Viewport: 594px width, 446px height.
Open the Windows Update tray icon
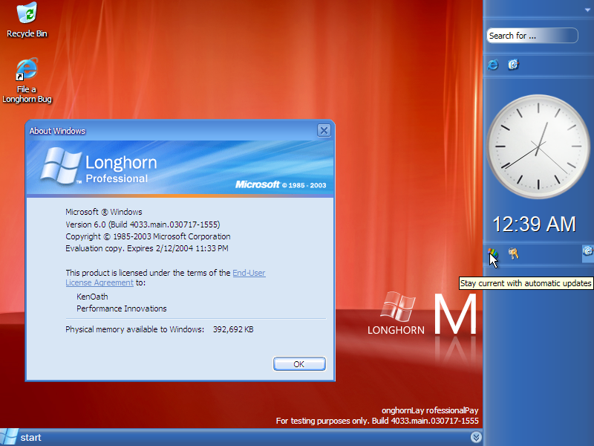(492, 253)
